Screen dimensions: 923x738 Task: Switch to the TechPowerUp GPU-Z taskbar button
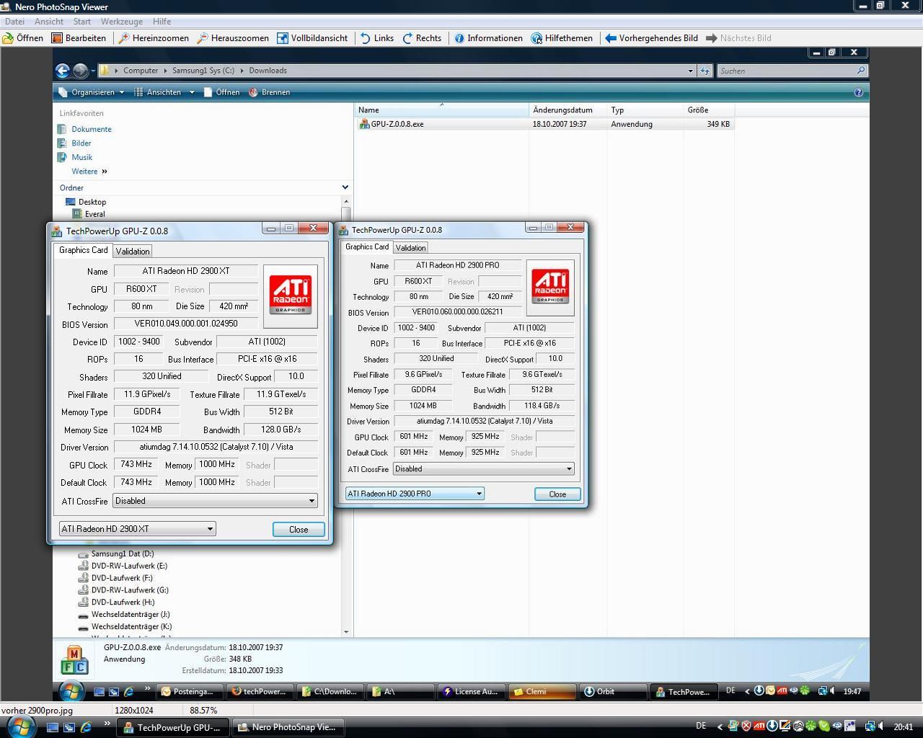pos(173,727)
